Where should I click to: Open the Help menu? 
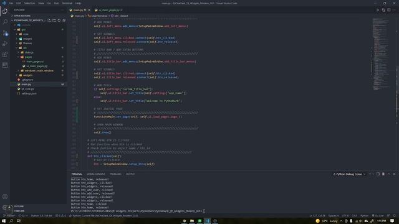pyautogui.click(x=78, y=3)
